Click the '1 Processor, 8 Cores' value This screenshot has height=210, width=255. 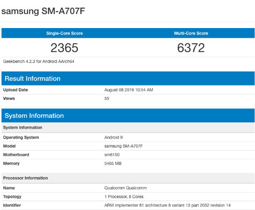click(x=124, y=197)
